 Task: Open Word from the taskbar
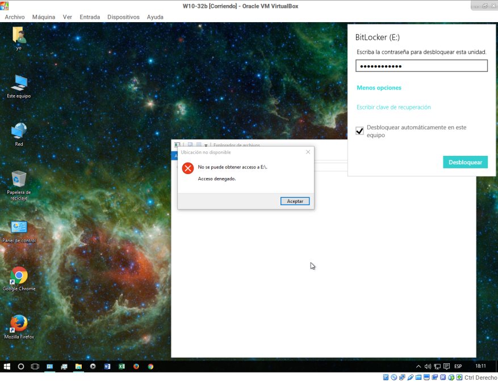coord(107,366)
